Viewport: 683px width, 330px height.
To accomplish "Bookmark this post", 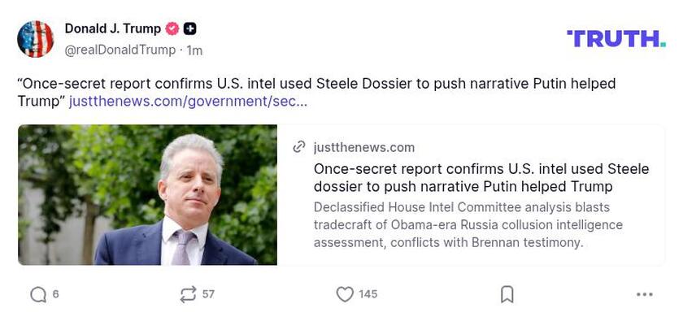I will tap(507, 294).
